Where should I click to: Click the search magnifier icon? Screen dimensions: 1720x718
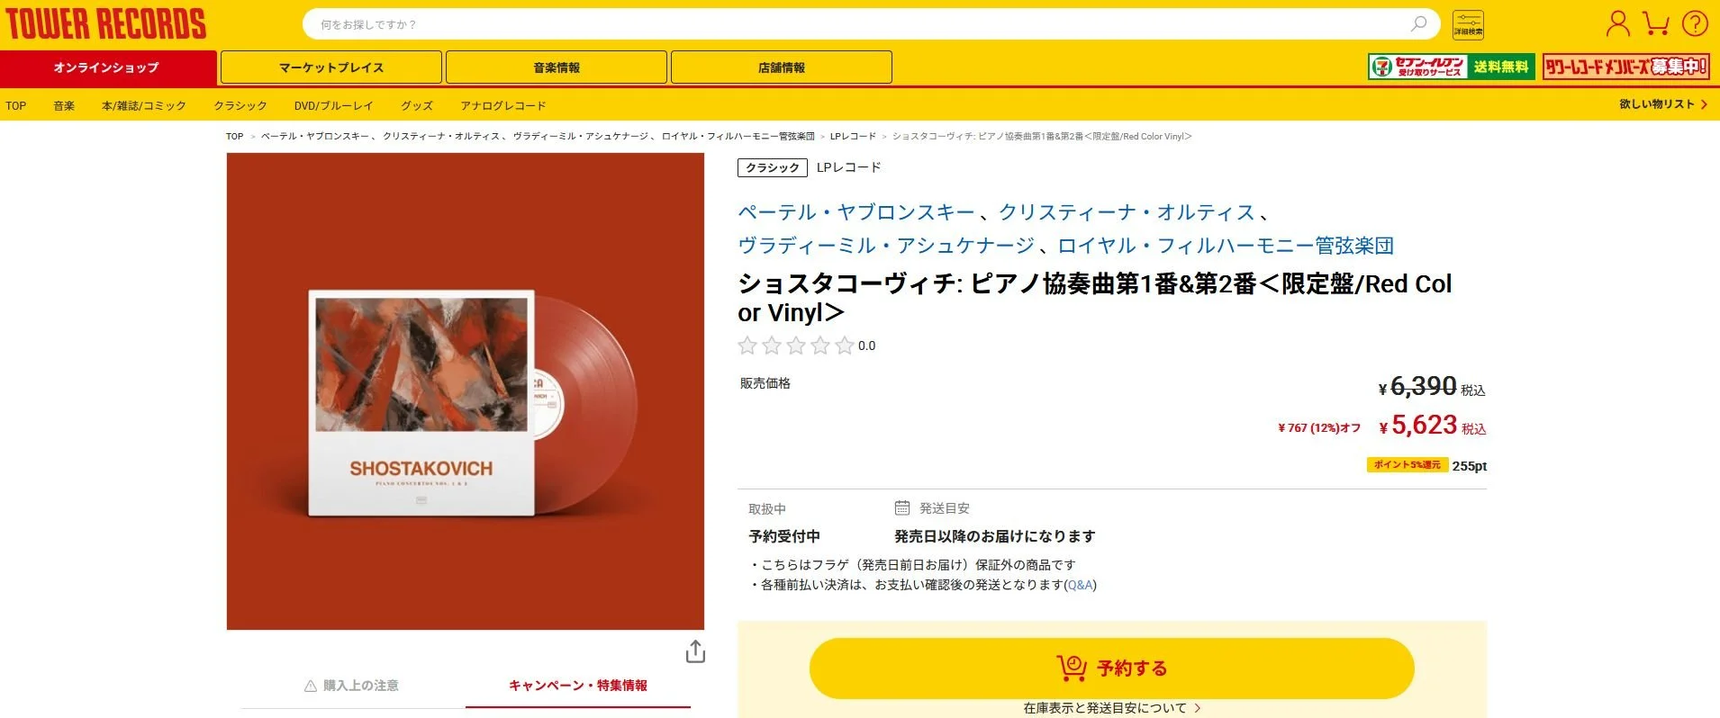1418,24
